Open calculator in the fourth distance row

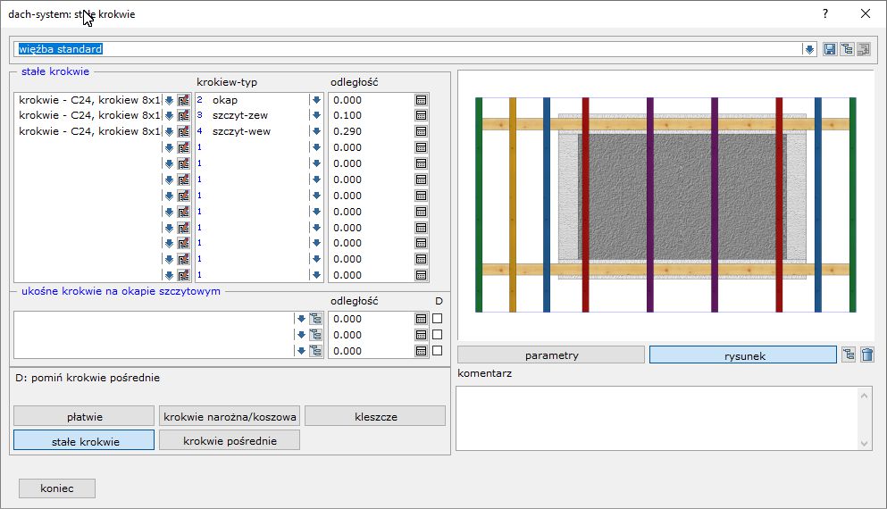pos(421,147)
